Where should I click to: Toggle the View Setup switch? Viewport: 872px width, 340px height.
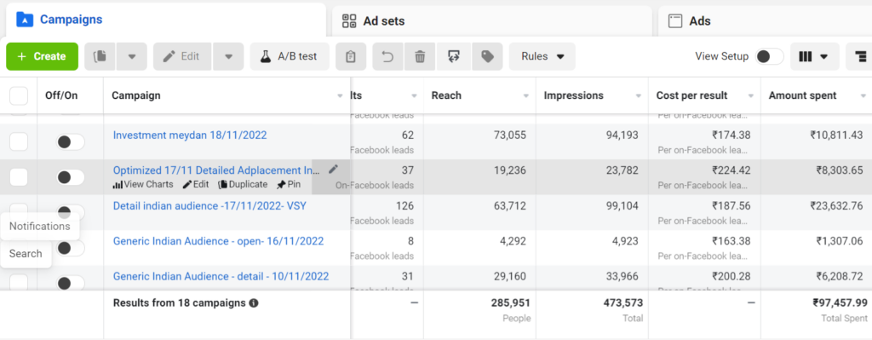point(769,57)
